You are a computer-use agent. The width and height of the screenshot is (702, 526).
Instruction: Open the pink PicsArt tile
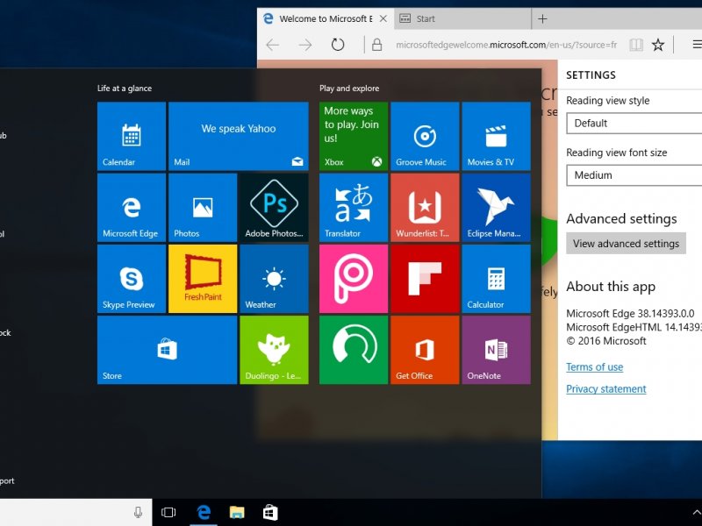click(x=354, y=279)
